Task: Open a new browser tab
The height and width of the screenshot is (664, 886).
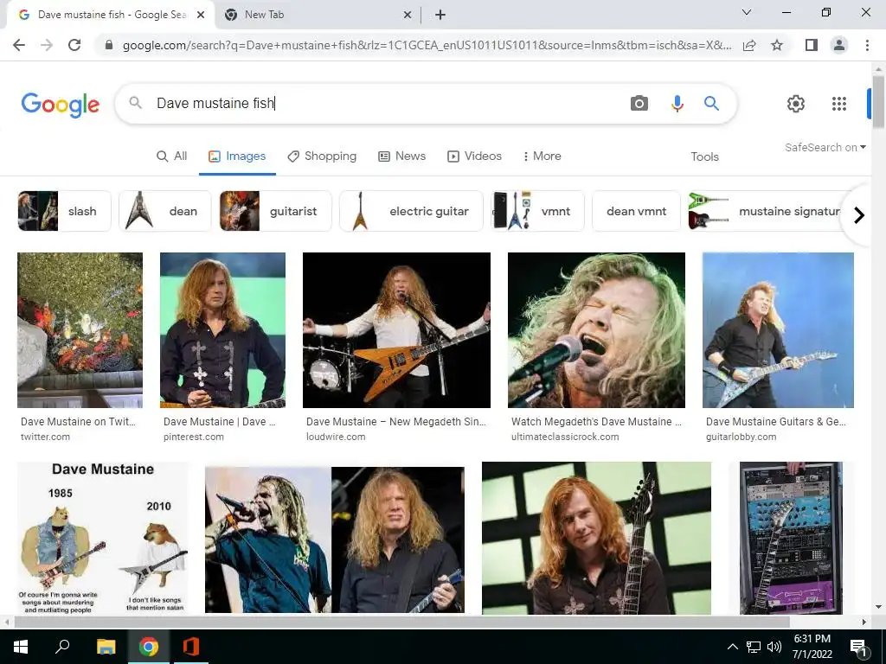Action: click(440, 15)
